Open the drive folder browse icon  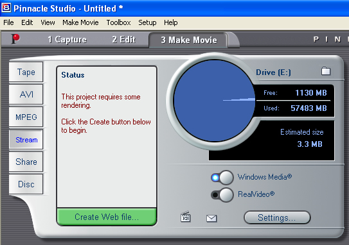326,71
